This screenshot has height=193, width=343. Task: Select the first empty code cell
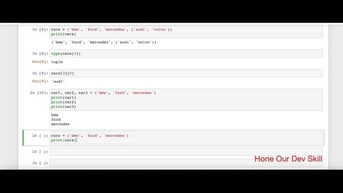186,152
